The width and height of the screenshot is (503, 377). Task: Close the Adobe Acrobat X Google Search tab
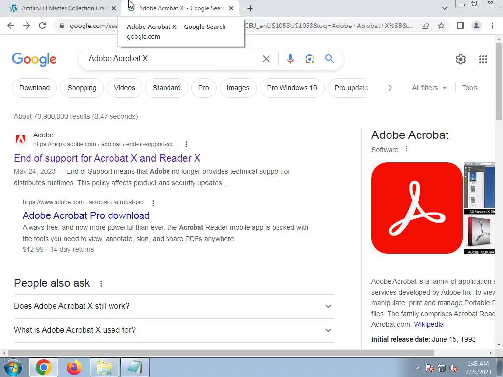click(x=231, y=8)
